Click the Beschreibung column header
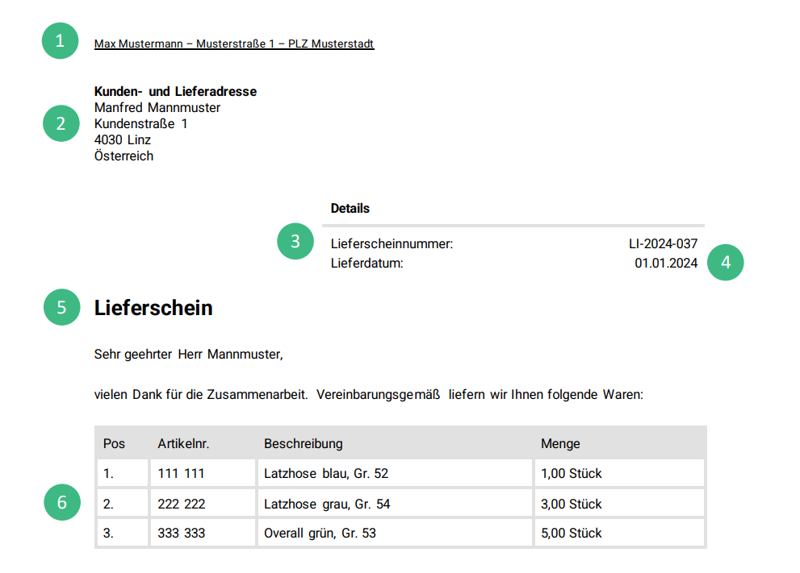This screenshot has height=573, width=800. click(303, 443)
